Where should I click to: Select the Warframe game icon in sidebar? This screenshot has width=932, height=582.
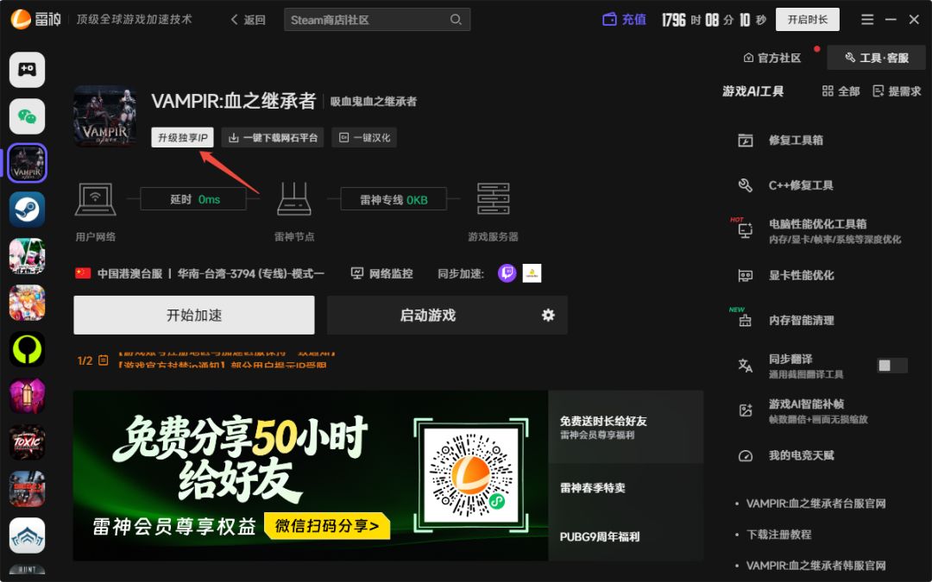[27, 535]
